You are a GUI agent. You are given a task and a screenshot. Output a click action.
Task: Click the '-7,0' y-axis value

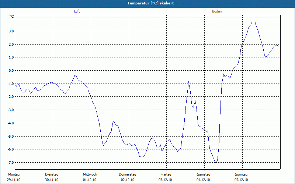coord(11,162)
